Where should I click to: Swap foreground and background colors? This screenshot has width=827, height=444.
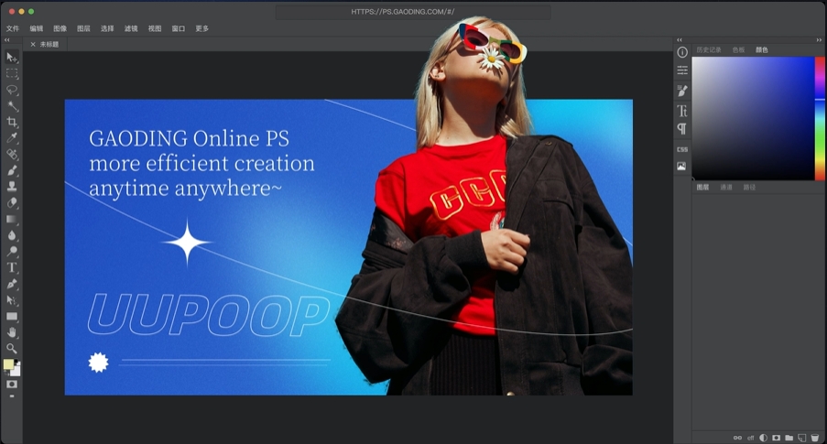(17, 361)
